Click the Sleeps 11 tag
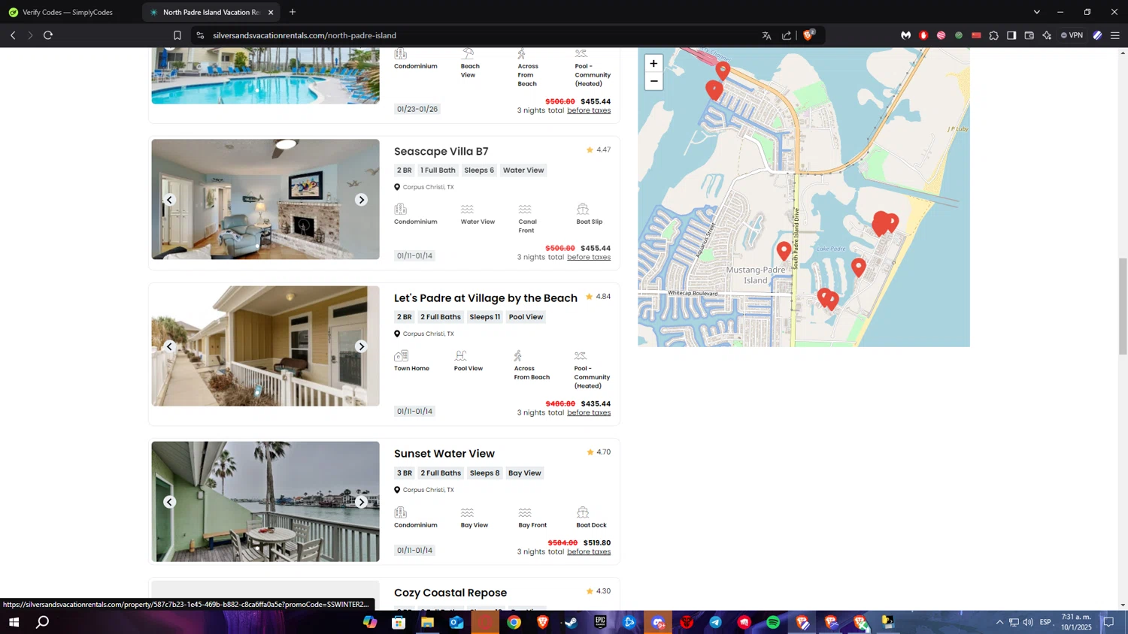 485,317
